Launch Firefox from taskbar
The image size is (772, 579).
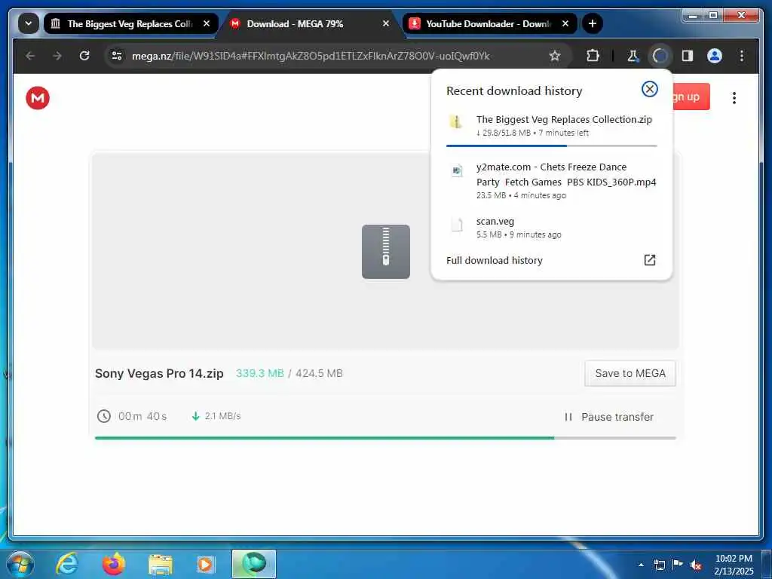(113, 564)
